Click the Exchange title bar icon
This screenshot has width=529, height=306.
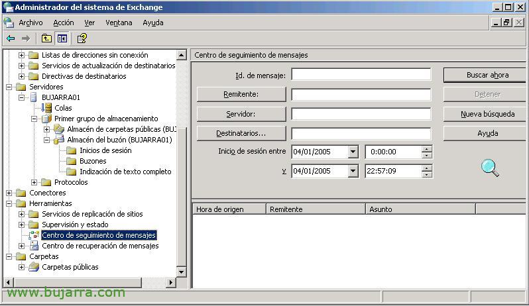(8, 7)
